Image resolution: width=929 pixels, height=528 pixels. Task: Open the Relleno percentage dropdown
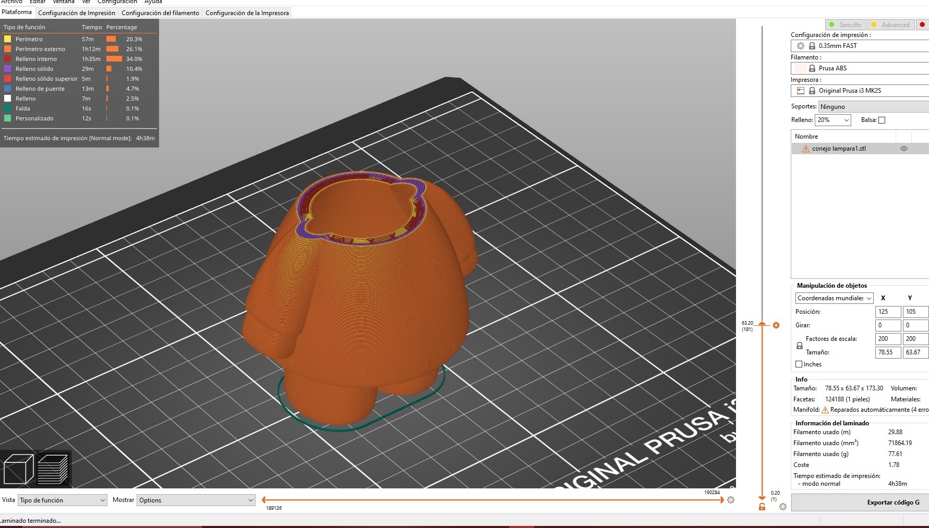833,120
